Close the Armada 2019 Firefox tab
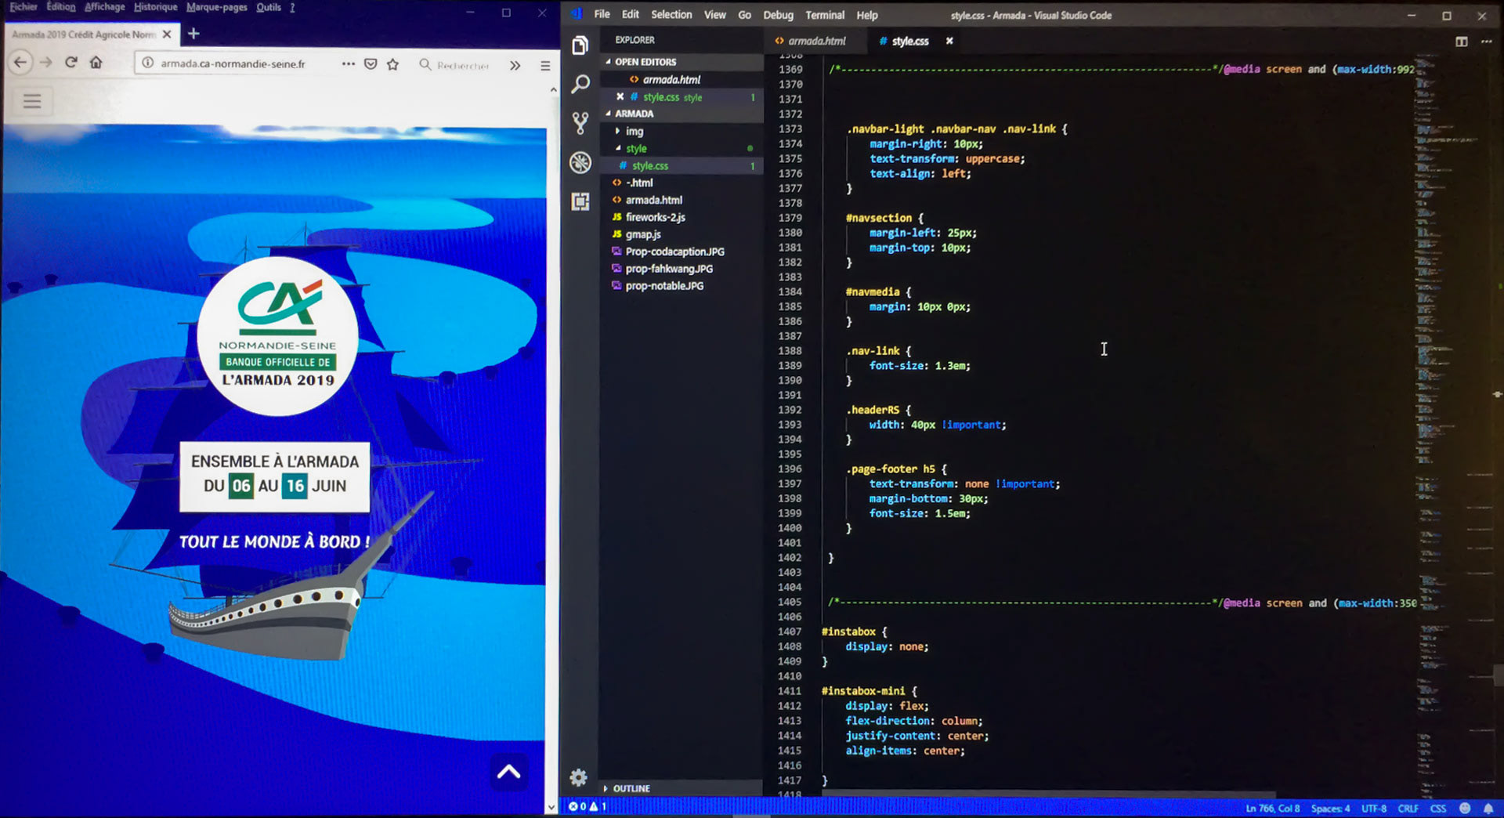The height and width of the screenshot is (818, 1504). (x=166, y=34)
